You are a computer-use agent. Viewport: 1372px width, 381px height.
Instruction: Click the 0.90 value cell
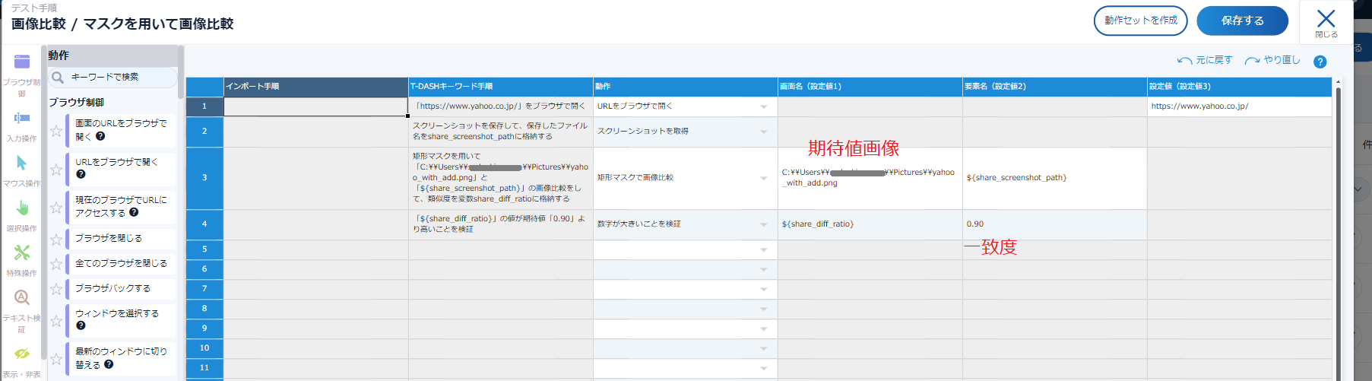(x=1055, y=224)
